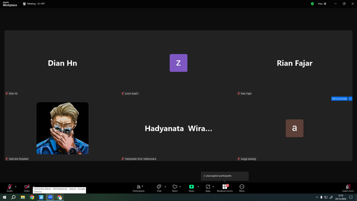This screenshot has width=357, height=201.
Task: Click Ask to unmute for anggi pelangi
Action: coord(339,99)
